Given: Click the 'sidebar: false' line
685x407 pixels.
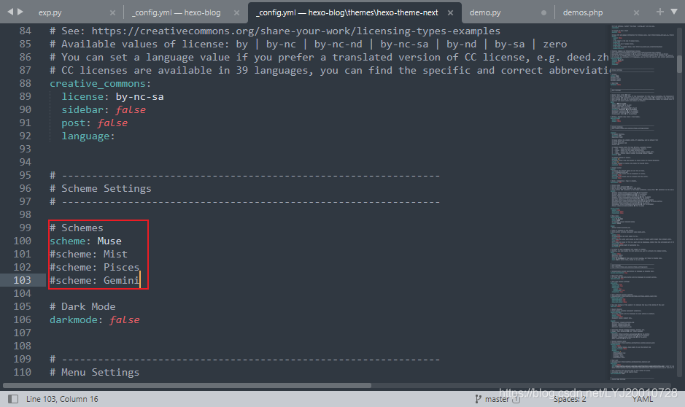Looking at the screenshot, I should click(x=104, y=109).
